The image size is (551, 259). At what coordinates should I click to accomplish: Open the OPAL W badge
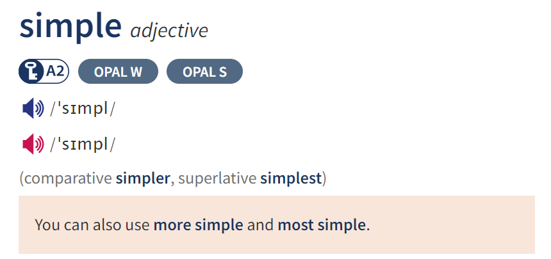pyautogui.click(x=118, y=72)
